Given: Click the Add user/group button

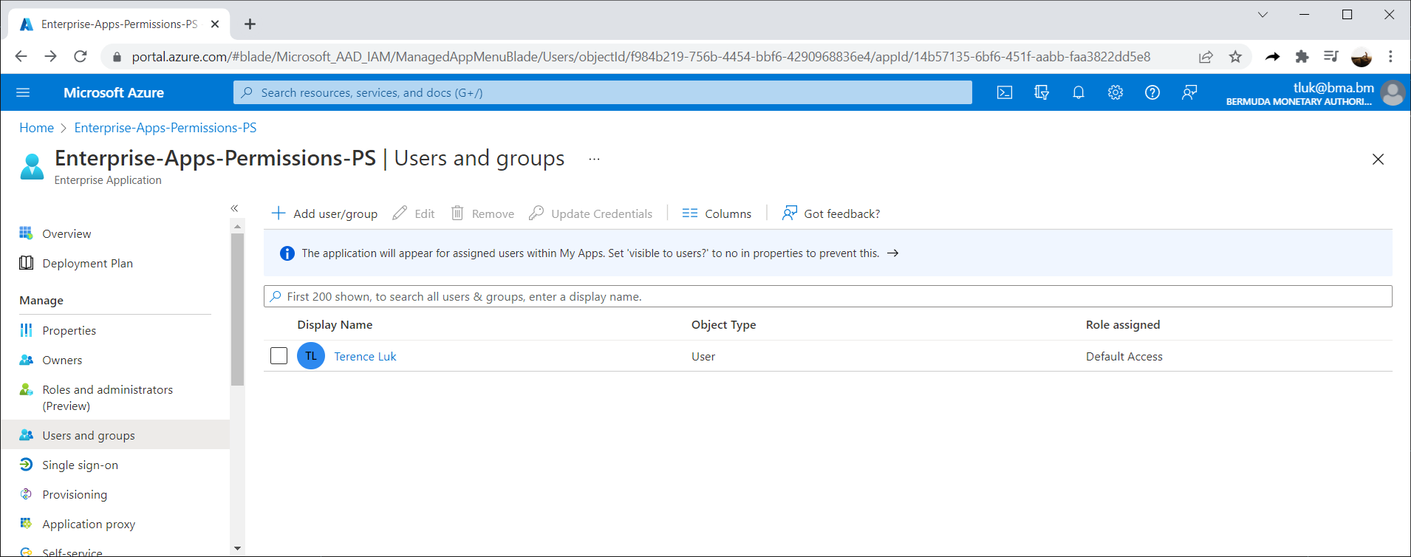Looking at the screenshot, I should tap(324, 213).
